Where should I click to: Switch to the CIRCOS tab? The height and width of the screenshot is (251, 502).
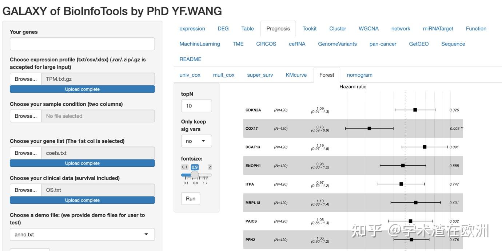(x=266, y=44)
